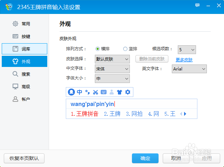Click the 取消 button
This screenshot has width=224, height=167.
(176, 158)
